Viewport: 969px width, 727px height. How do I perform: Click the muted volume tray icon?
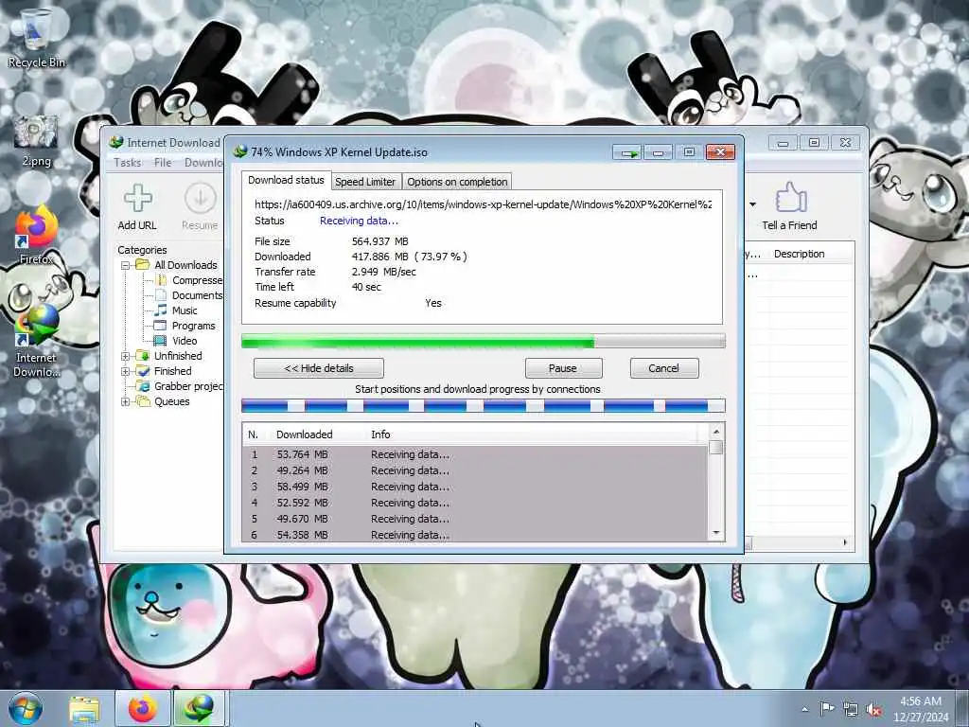tap(873, 709)
